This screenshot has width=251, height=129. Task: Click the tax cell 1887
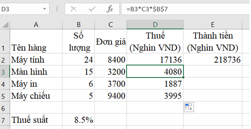pyautogui.click(x=155, y=83)
